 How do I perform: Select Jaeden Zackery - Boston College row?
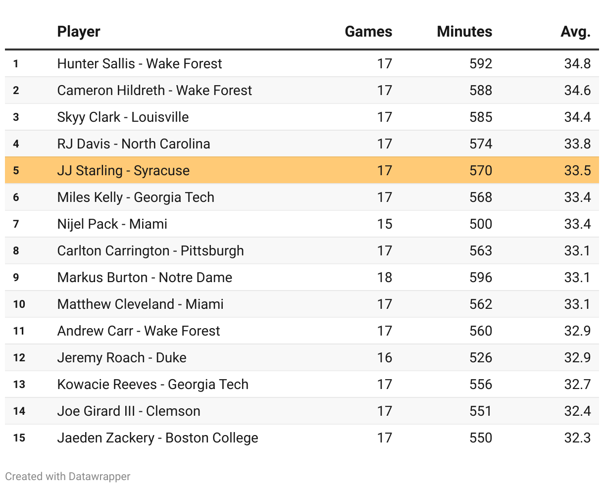tap(157, 438)
